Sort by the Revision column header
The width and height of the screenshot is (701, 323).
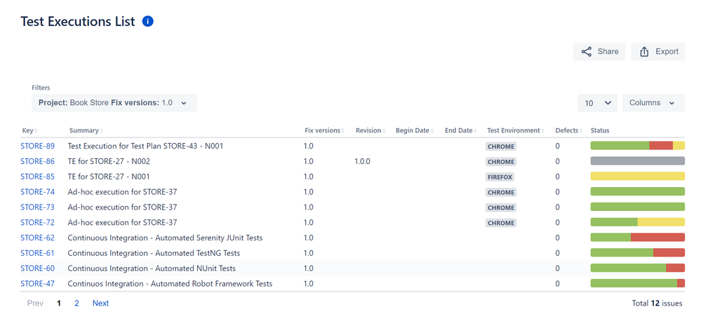pyautogui.click(x=370, y=131)
